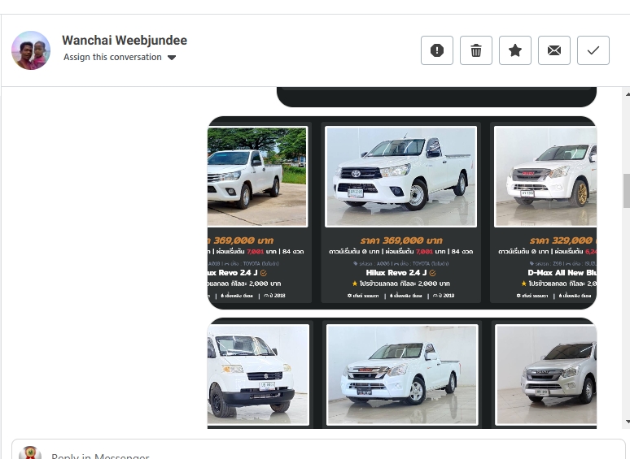Open Wanchai Weebjundee contact name
The image size is (630, 459).
point(125,40)
